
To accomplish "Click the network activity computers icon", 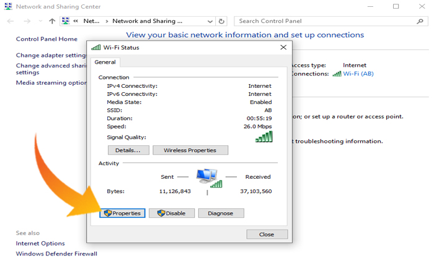I will 208,177.
